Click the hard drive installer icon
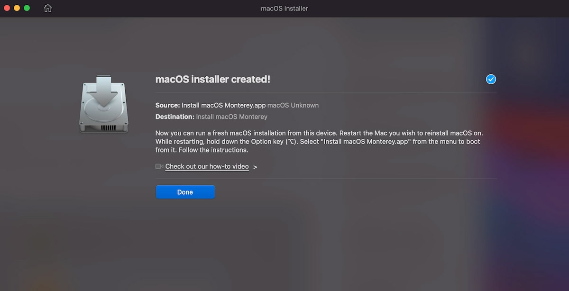 point(103,104)
